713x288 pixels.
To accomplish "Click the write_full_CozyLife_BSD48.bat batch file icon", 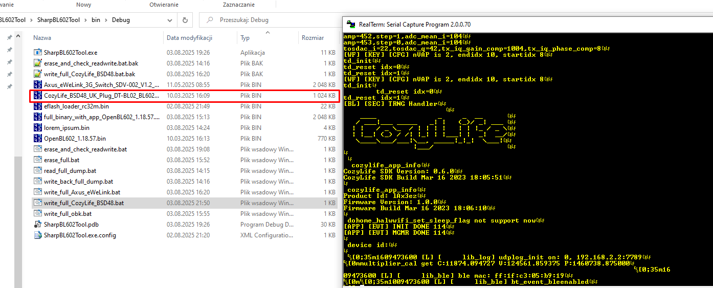I will (37, 203).
